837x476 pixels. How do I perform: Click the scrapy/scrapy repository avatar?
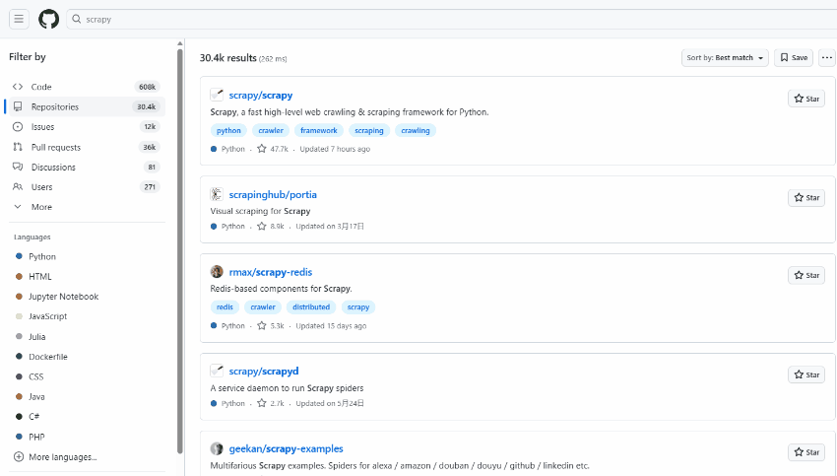(217, 95)
